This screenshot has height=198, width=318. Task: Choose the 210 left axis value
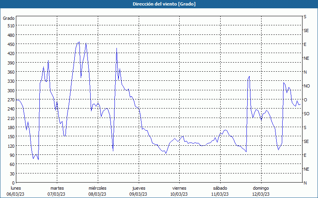pos(11,118)
